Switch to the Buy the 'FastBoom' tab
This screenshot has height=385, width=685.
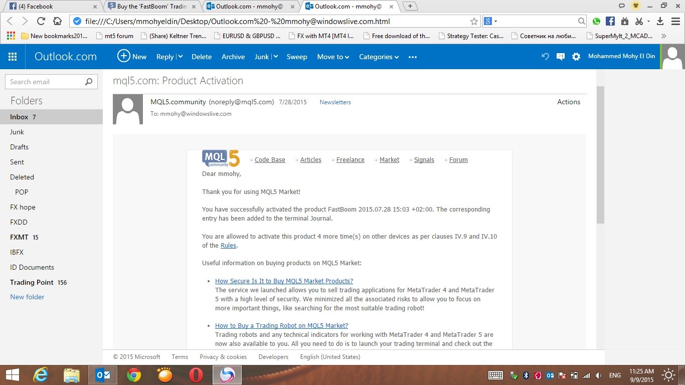pyautogui.click(x=152, y=7)
